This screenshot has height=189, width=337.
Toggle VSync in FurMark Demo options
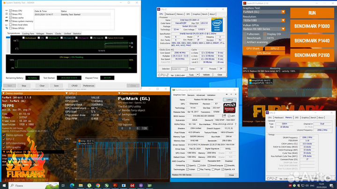(x=120, y=119)
